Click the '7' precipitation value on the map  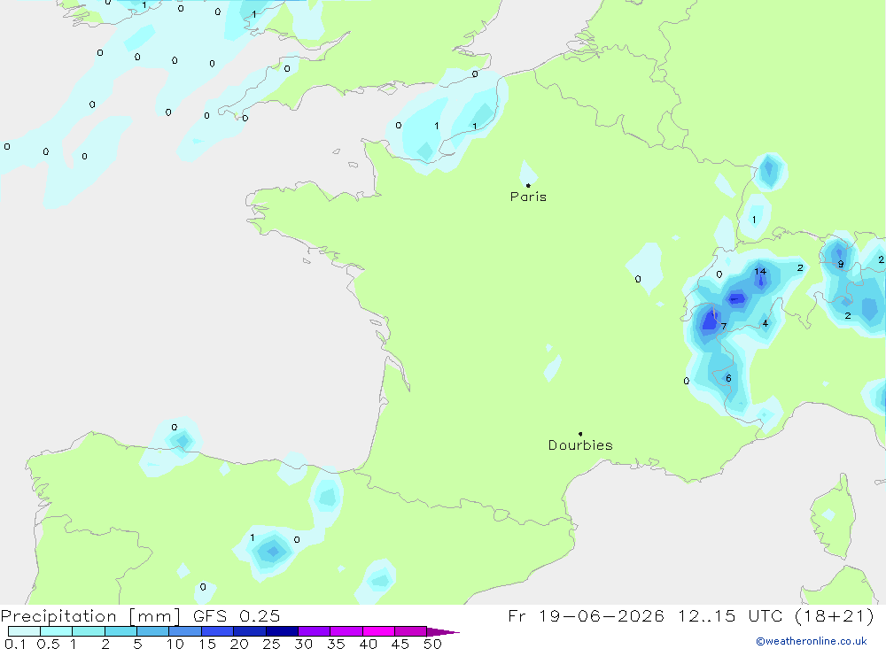pyautogui.click(x=724, y=326)
